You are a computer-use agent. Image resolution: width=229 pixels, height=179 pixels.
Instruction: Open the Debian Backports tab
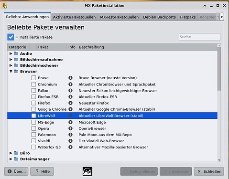click(x=159, y=17)
